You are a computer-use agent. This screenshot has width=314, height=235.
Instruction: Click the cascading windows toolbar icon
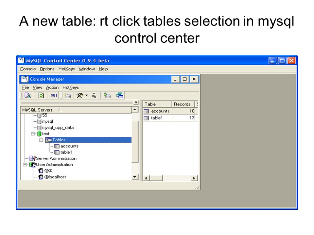(x=120, y=95)
